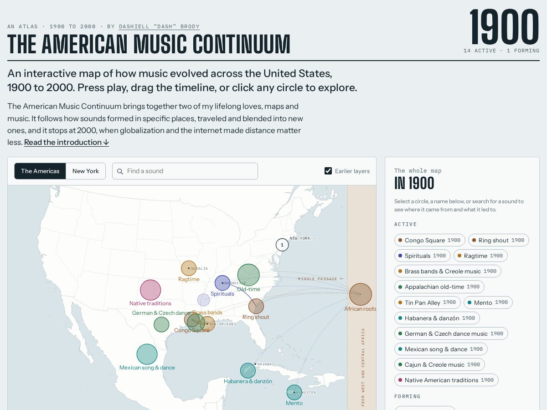
Task: Choose the Ring shout 1900 chip
Action: (498, 240)
